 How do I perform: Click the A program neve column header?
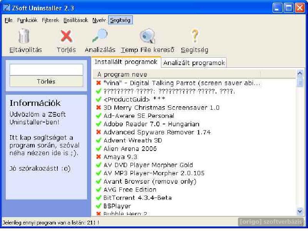(x=177, y=74)
